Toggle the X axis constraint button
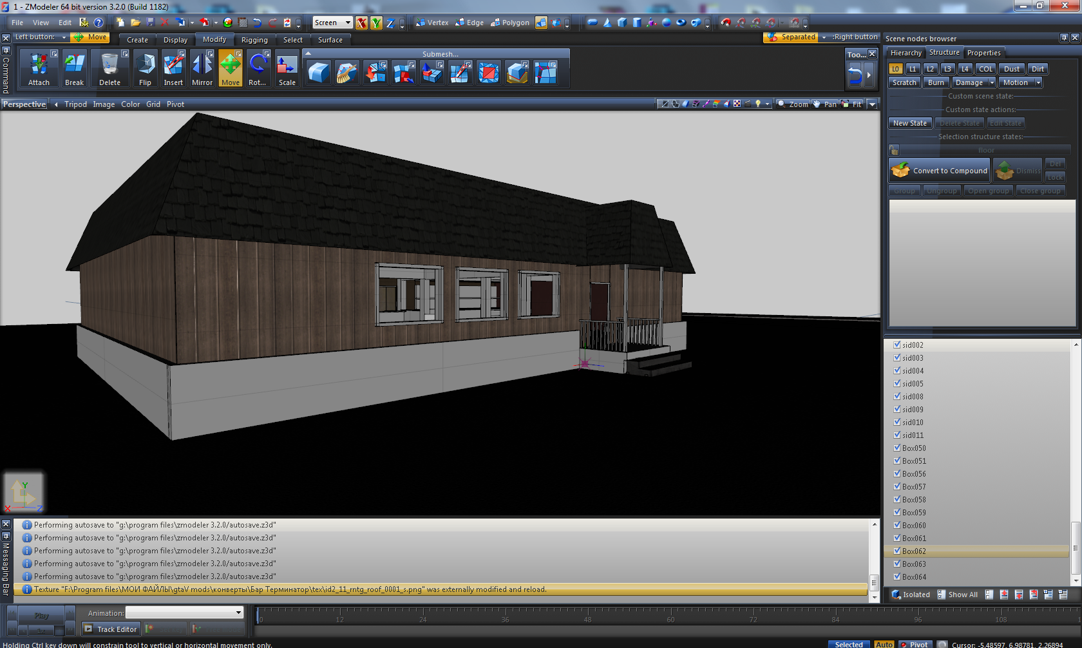Viewport: 1082px width, 648px height. pos(361,23)
